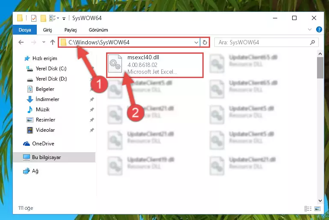Click the address bar path C:\Windows\SysWOW64
Viewport: 329px width, 220px height.
(99, 42)
